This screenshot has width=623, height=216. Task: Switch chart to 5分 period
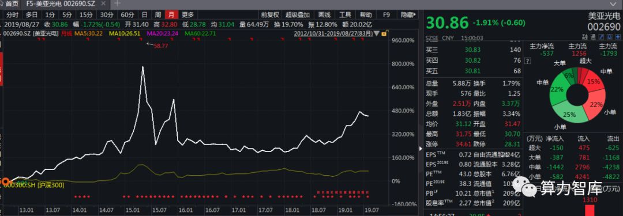pos(67,15)
